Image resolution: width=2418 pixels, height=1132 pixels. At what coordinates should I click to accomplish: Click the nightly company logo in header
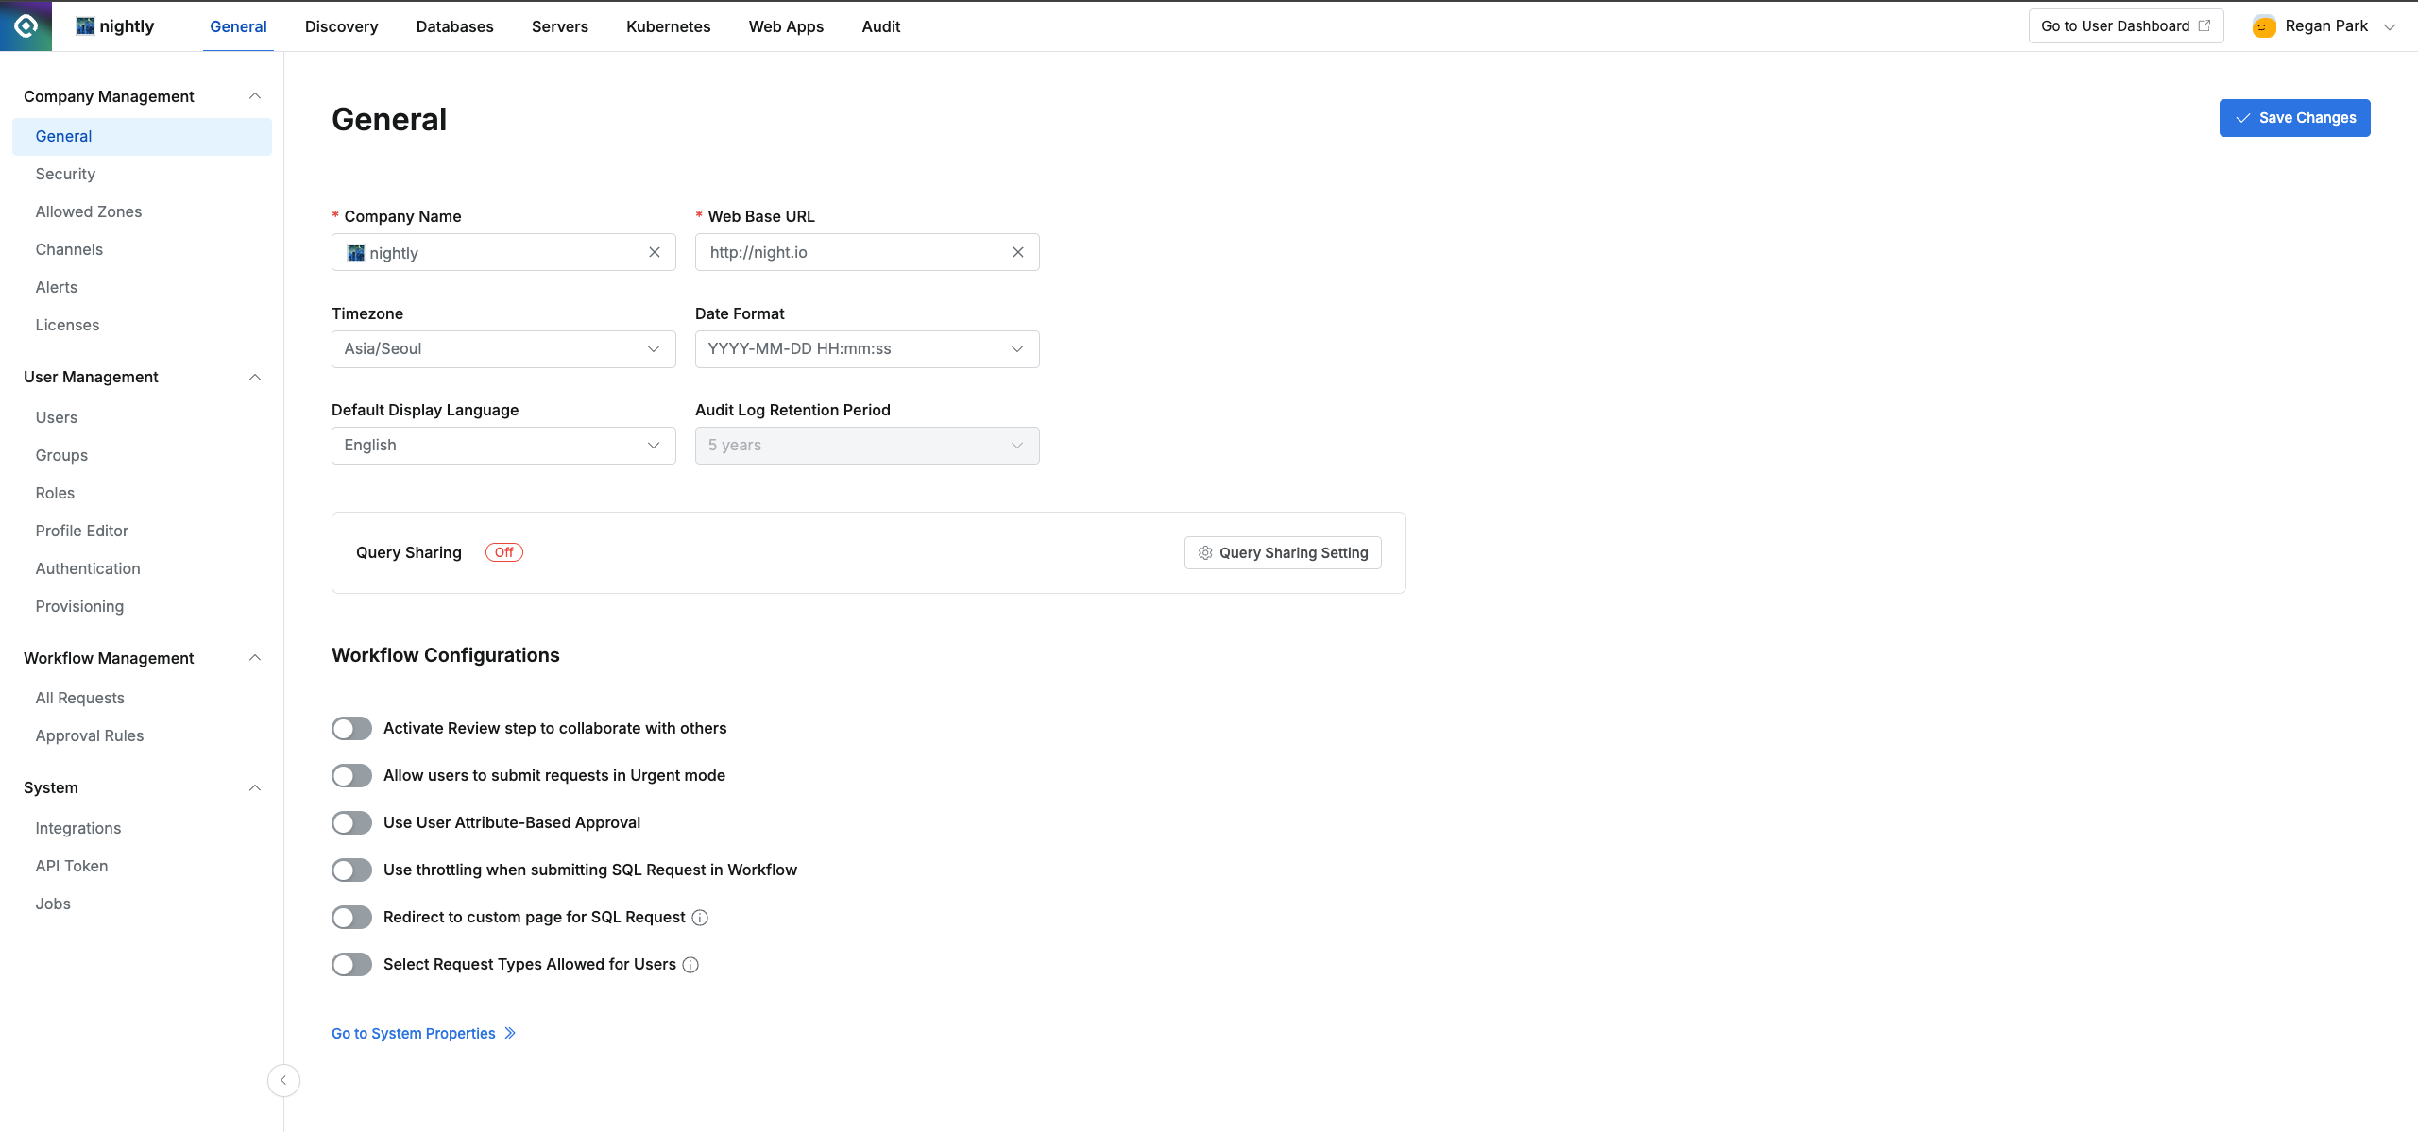tap(85, 26)
